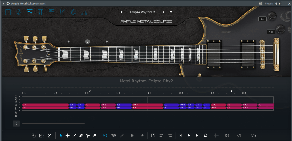
Task: Open the settings gear in plugin toolbar
Action: (x=73, y=12)
